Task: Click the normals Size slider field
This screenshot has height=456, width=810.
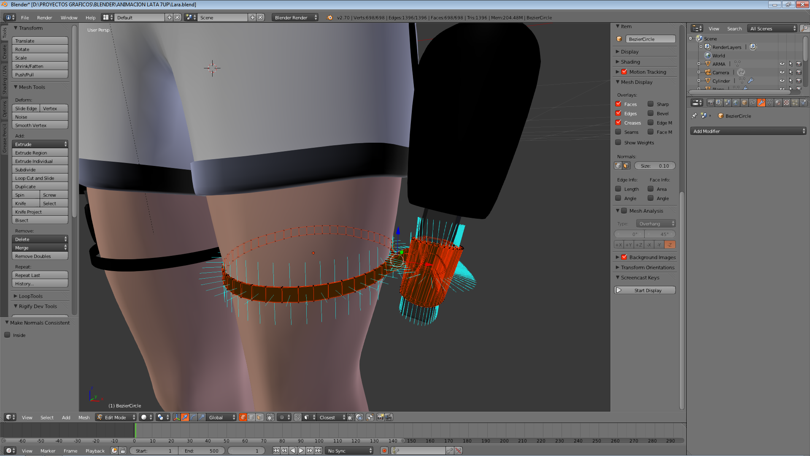Action: (x=654, y=166)
